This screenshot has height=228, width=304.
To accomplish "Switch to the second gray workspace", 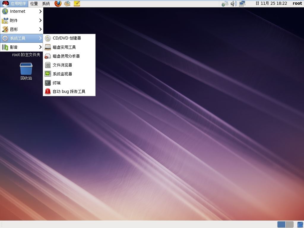I will click(x=289, y=224).
